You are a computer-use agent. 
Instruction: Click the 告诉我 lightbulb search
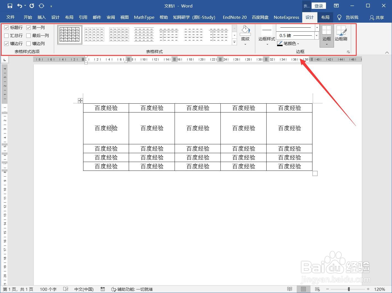pyautogui.click(x=348, y=17)
